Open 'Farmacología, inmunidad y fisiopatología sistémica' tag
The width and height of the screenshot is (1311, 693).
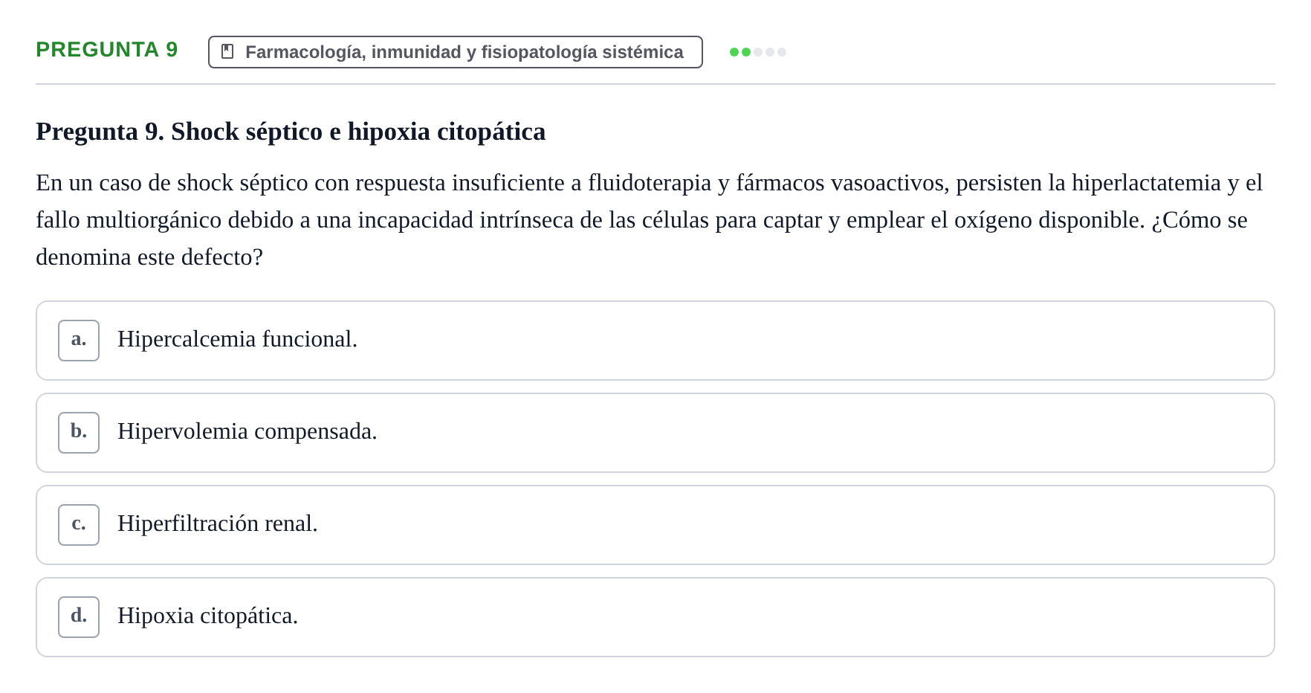tap(456, 52)
